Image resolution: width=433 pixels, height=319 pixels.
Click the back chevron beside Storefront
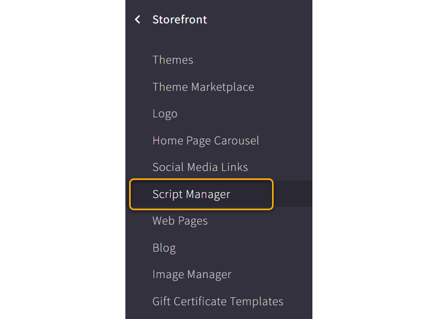click(138, 20)
